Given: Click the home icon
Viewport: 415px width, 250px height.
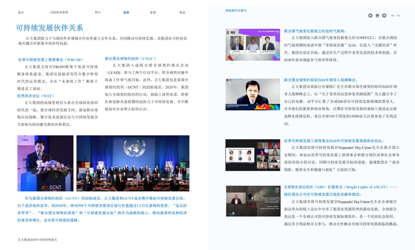Looking at the screenshot, I should [377, 16].
